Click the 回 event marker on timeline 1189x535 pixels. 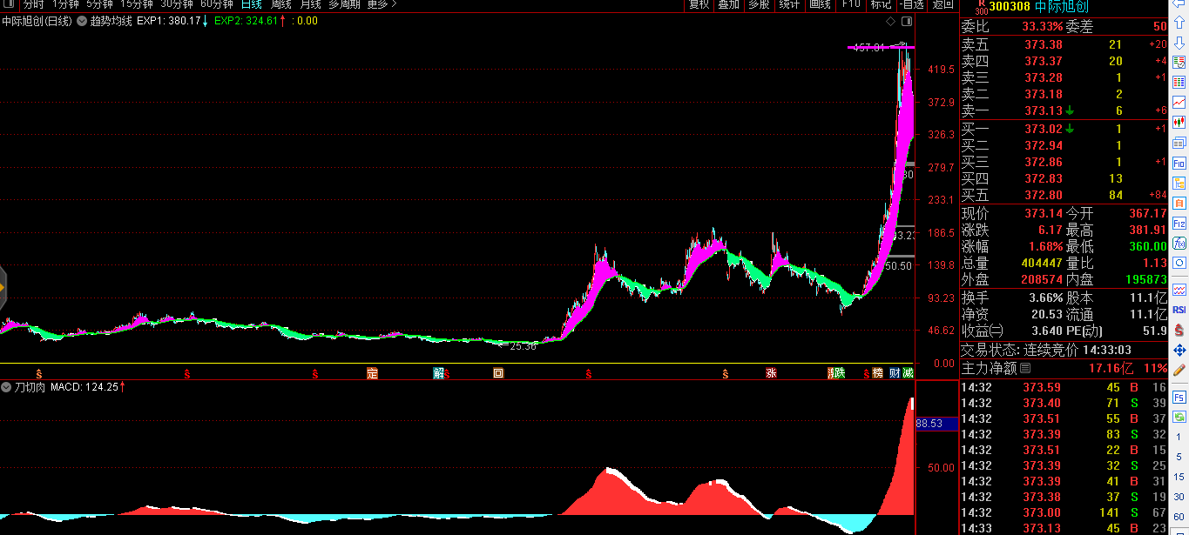tap(498, 374)
